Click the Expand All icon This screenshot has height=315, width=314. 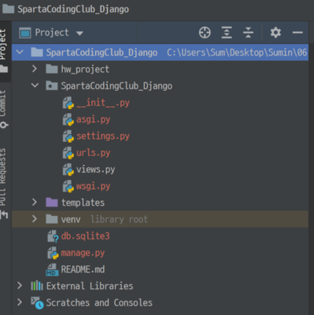coord(227,32)
